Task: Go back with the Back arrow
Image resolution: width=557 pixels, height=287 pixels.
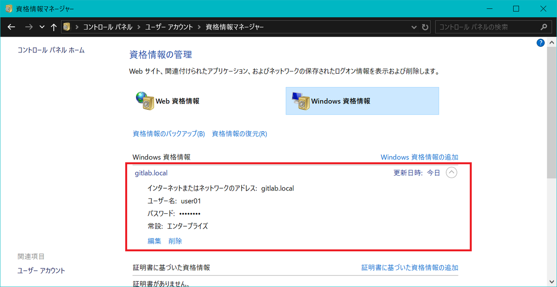Action: pyautogui.click(x=12, y=27)
